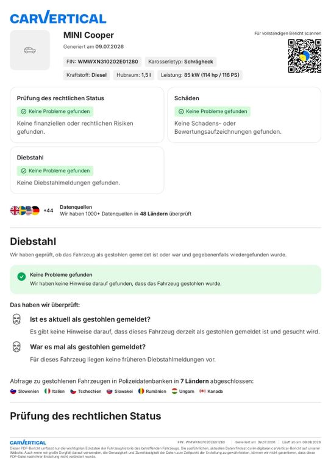Click 'Keine Probleme gefunden' badge under Schäden
This screenshot has width=331, height=469.
pos(213,111)
